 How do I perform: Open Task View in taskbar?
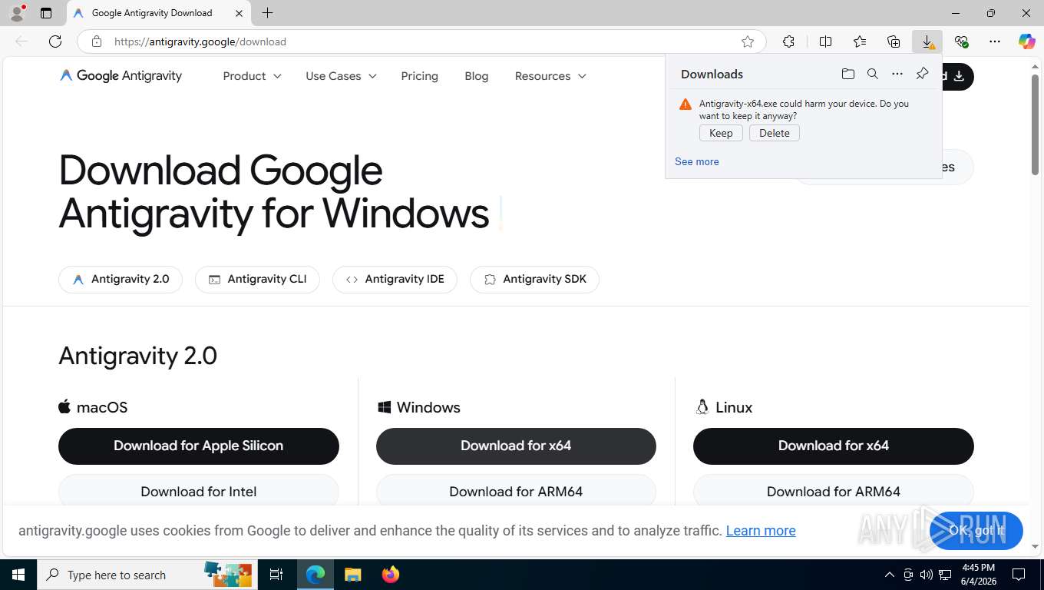tap(276, 575)
